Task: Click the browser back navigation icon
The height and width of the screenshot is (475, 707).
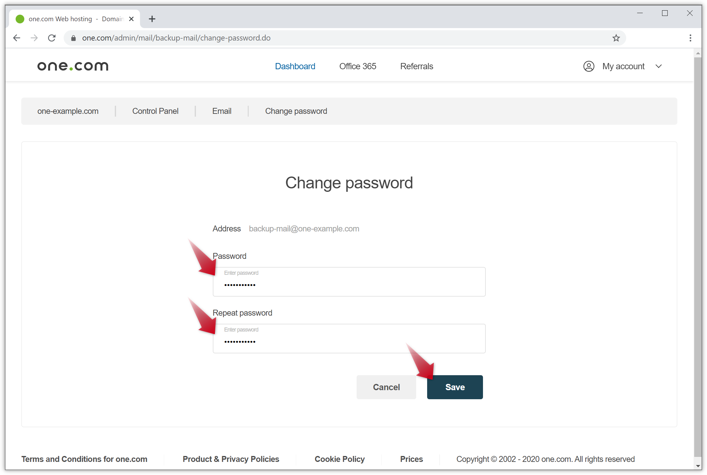Action: tap(16, 37)
